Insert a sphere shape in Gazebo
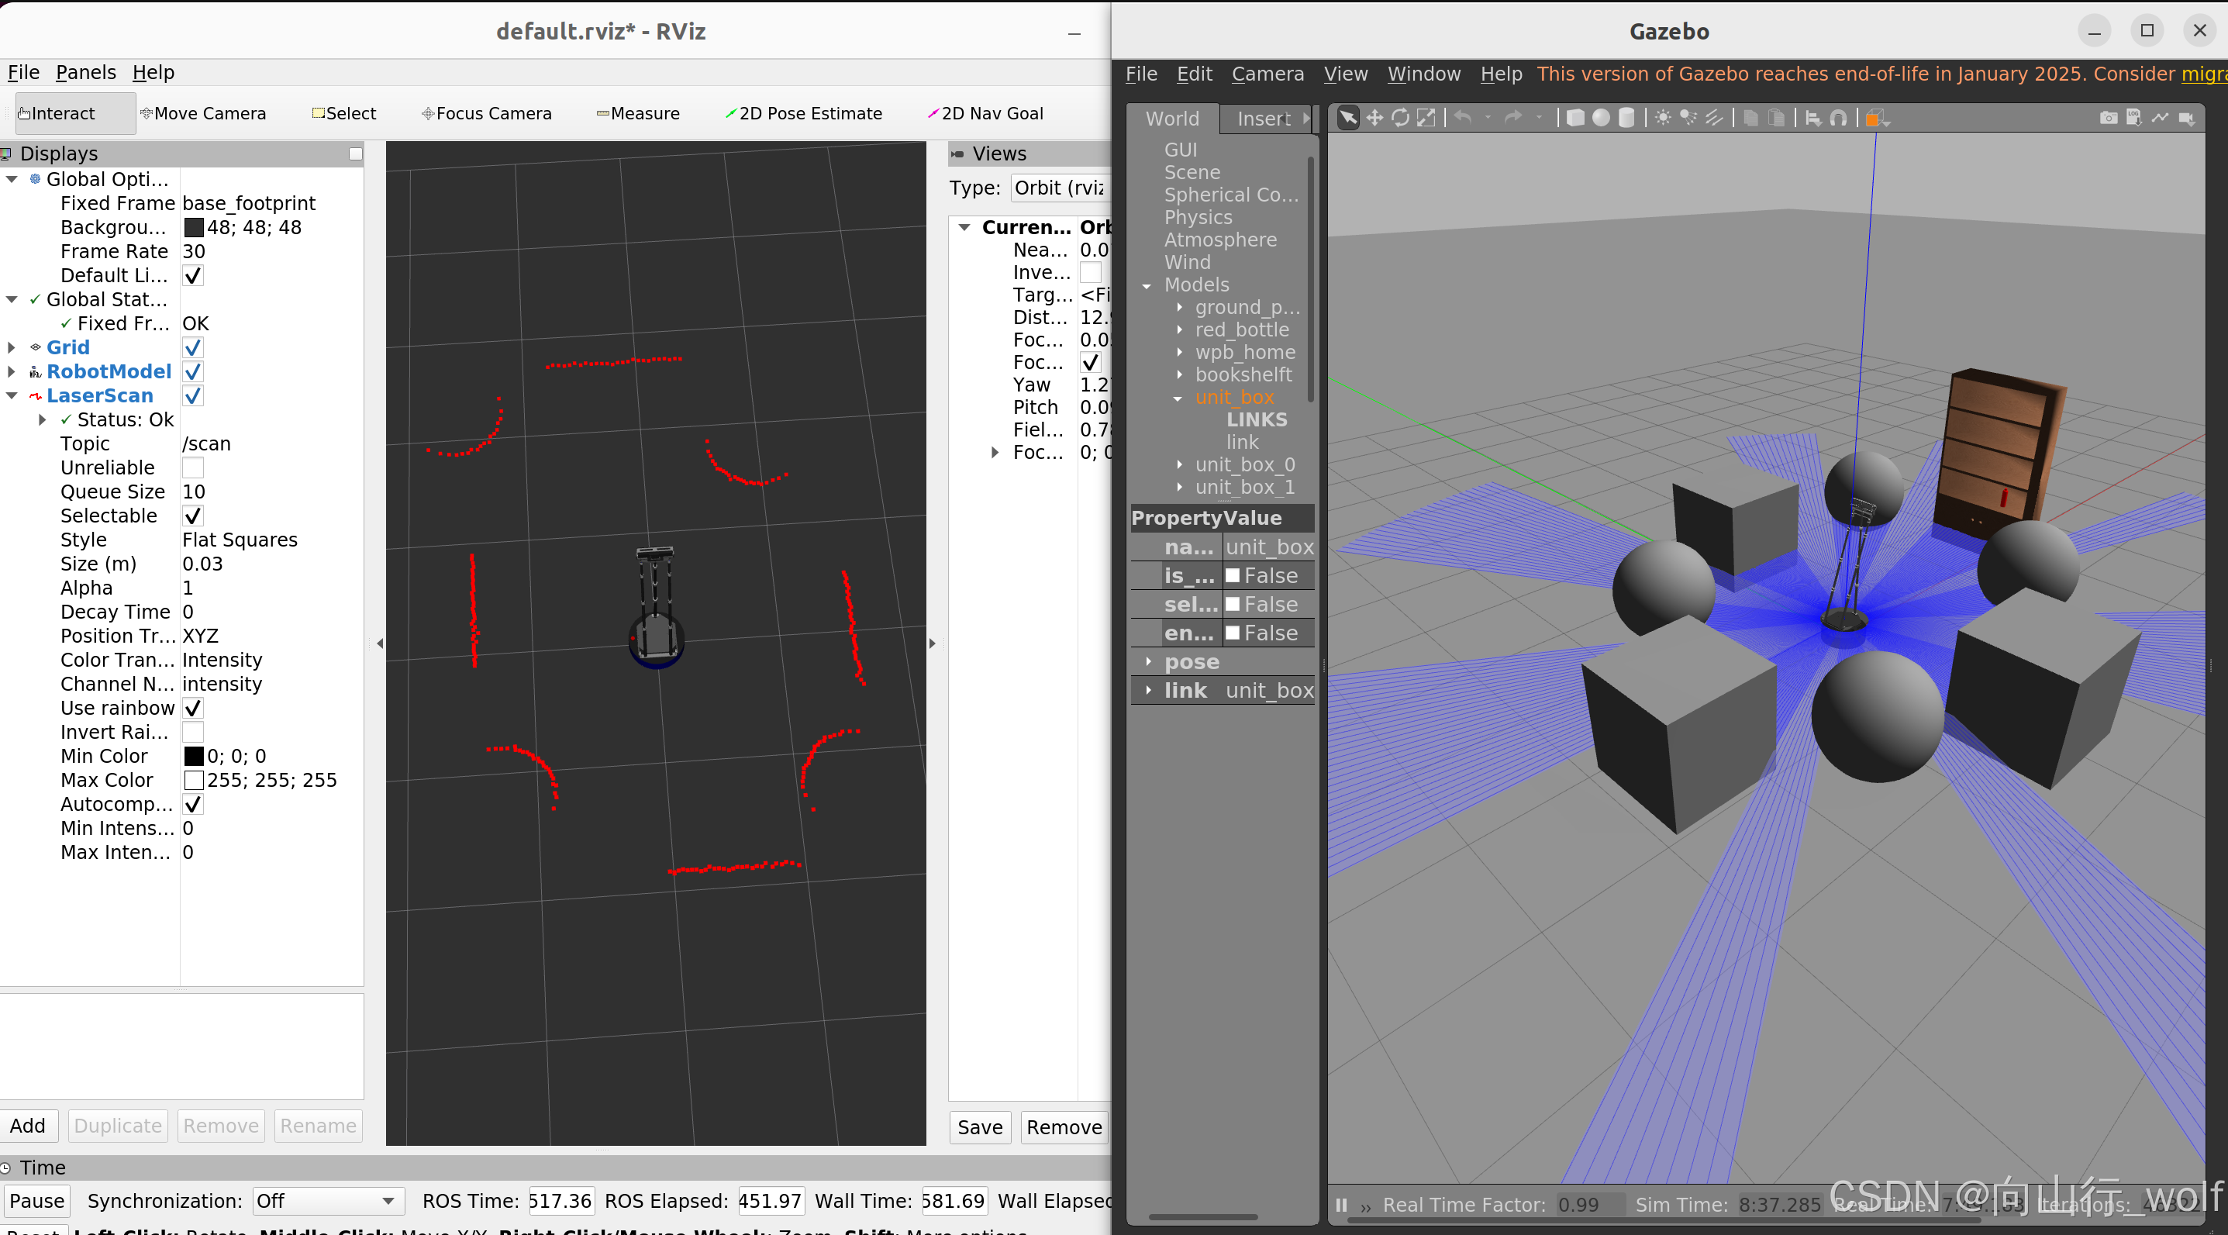 click(1601, 119)
